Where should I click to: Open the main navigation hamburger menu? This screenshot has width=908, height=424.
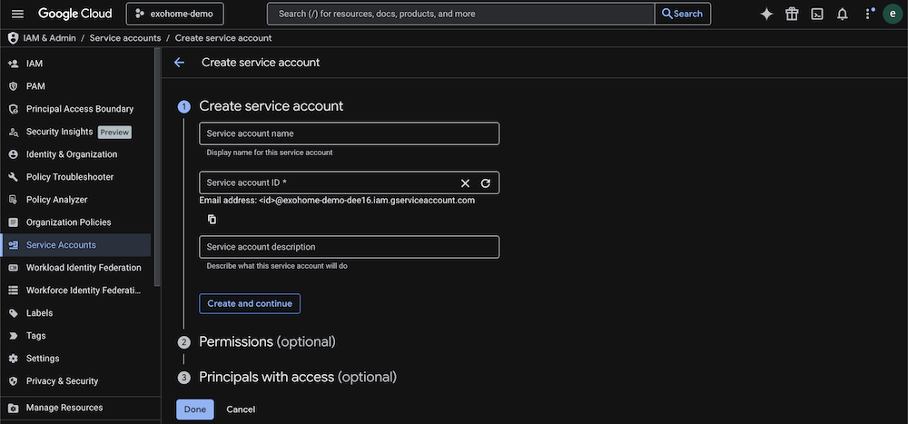point(17,14)
